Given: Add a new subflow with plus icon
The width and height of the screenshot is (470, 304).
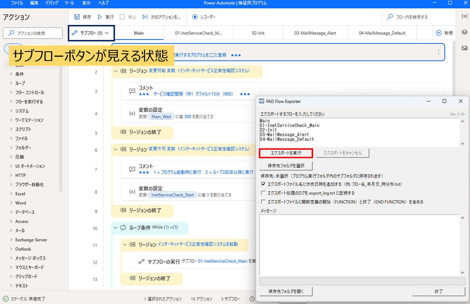Looking at the screenshot, I should click(438, 33).
